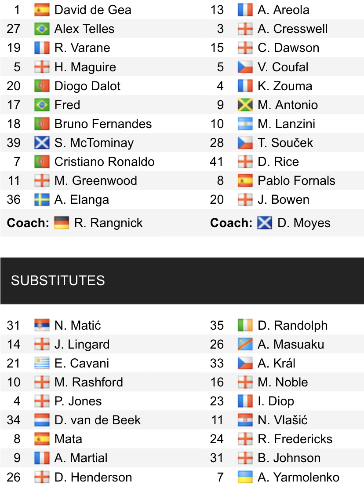The width and height of the screenshot is (364, 489).
Task: Open Cristiano Ronaldo's player profile
Action: click(104, 162)
